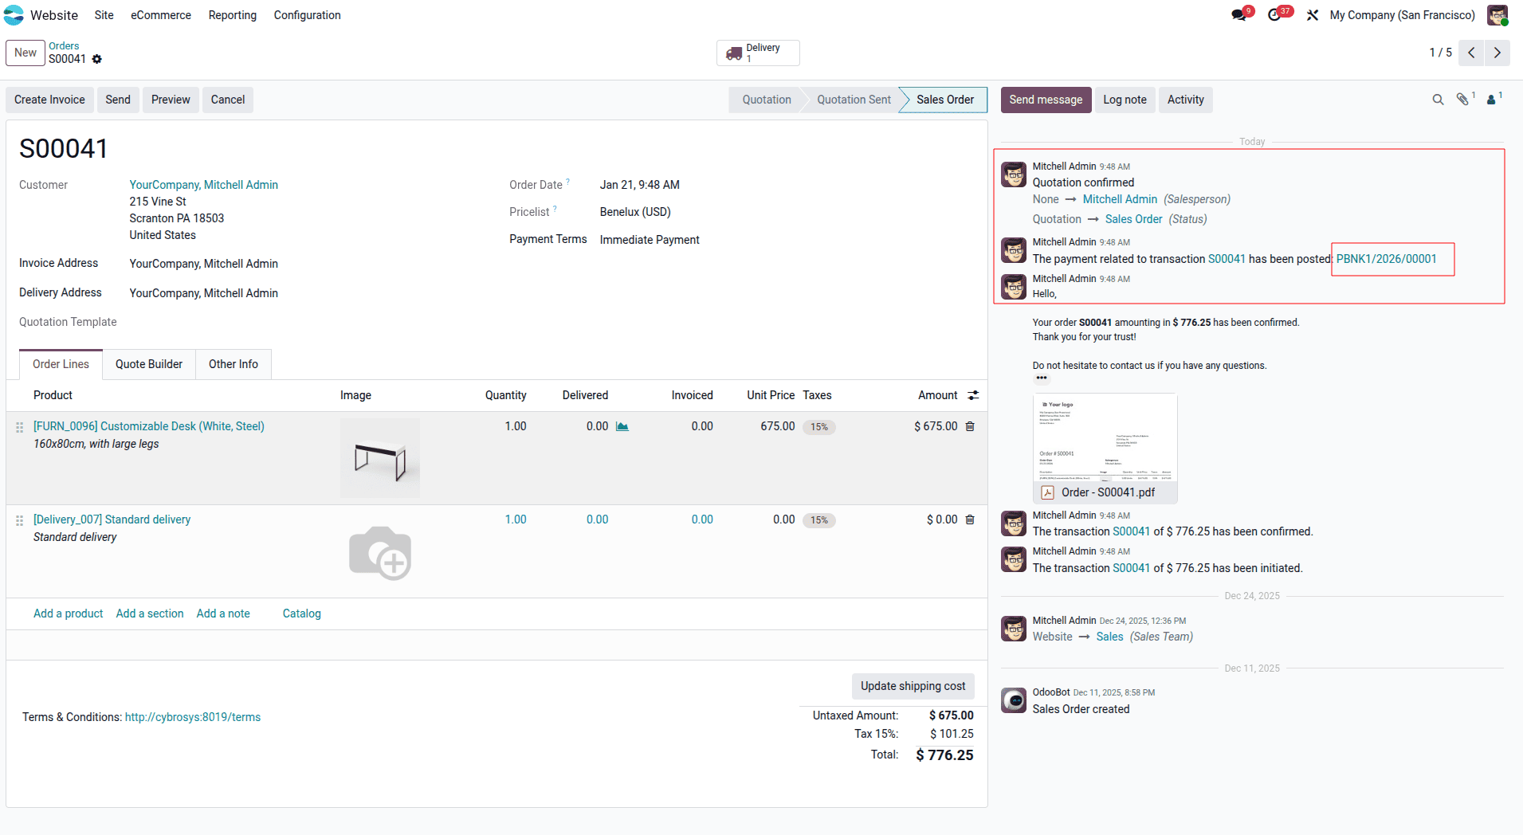Open the Delivery truck smart button
Screen dimensions: 1523x835
point(756,53)
